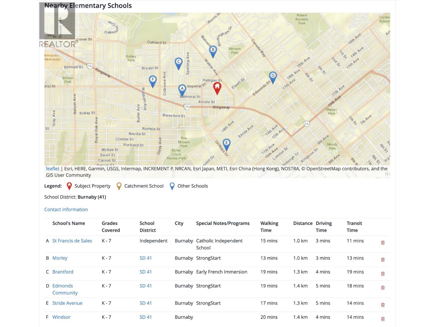
Task: Click the Windsor school name link
Action: [x=61, y=317]
